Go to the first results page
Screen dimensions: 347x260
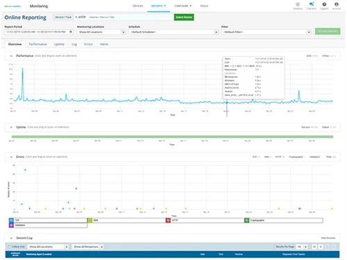(x=314, y=247)
